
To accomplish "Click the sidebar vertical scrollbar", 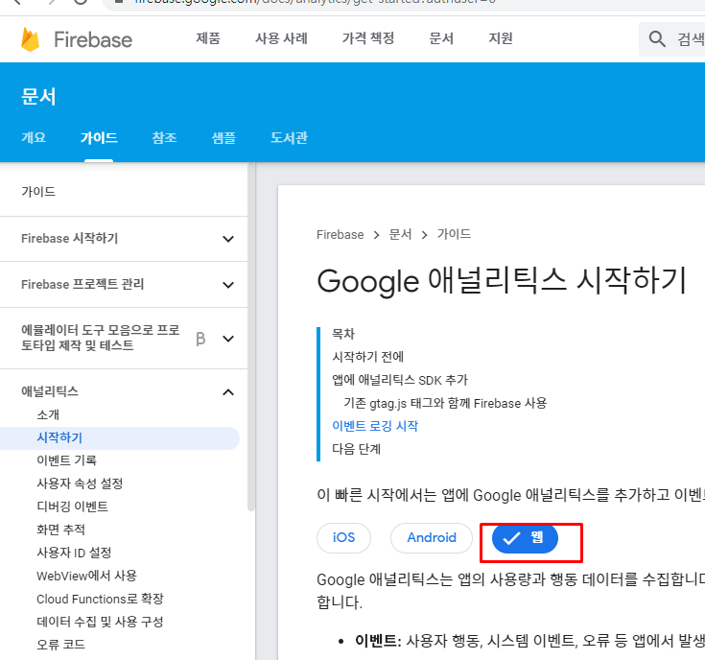I will (251, 337).
